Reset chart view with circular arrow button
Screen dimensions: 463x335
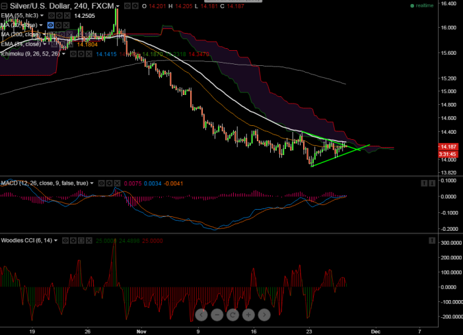[232, 315]
